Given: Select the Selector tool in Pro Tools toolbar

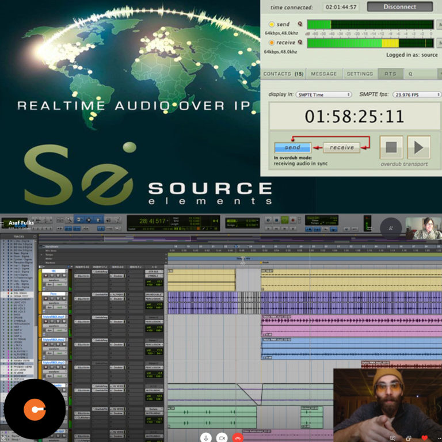Looking at the screenshot, I should click(89, 220).
